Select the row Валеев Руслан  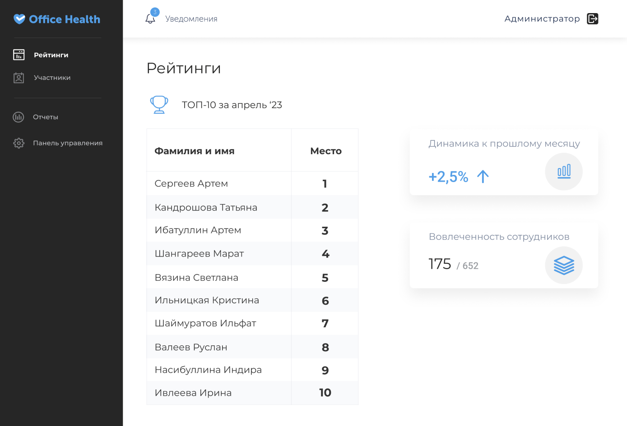pyautogui.click(x=252, y=347)
